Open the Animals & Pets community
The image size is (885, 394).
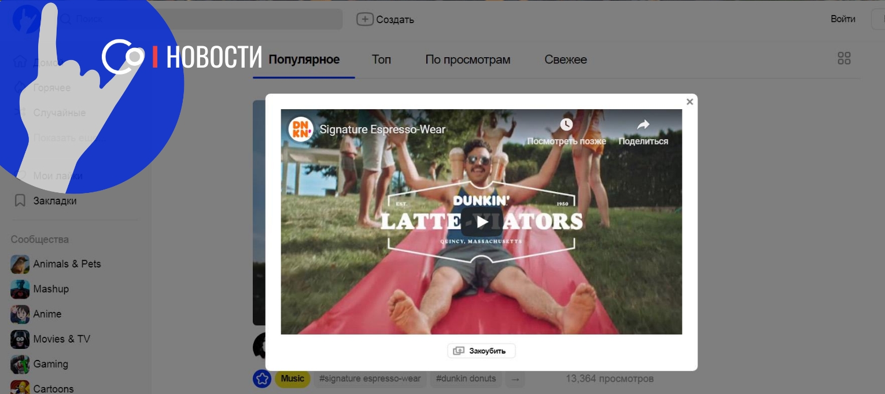click(x=56, y=264)
